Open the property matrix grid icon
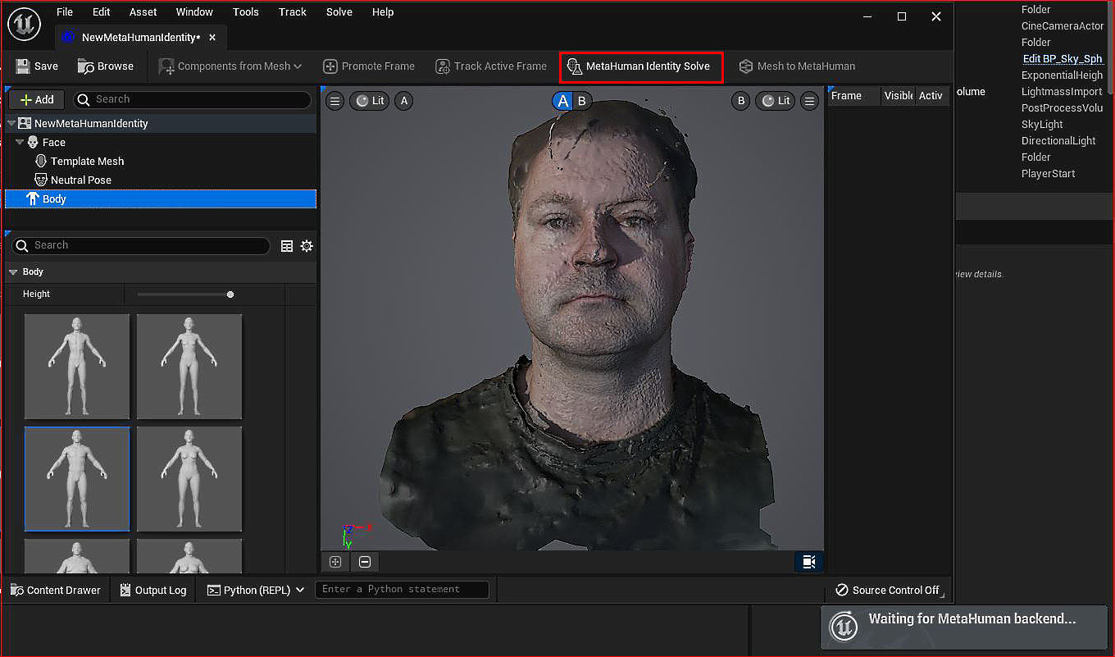The width and height of the screenshot is (1115, 657). tap(287, 246)
